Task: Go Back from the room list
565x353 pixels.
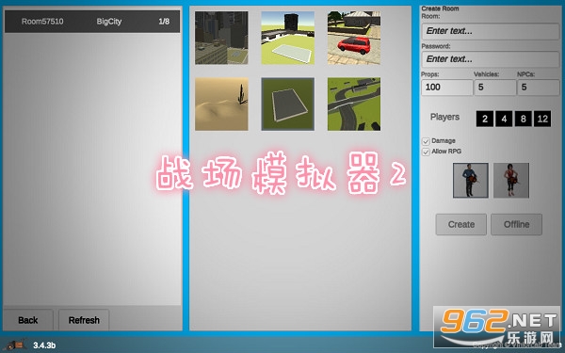Action: 28,320
